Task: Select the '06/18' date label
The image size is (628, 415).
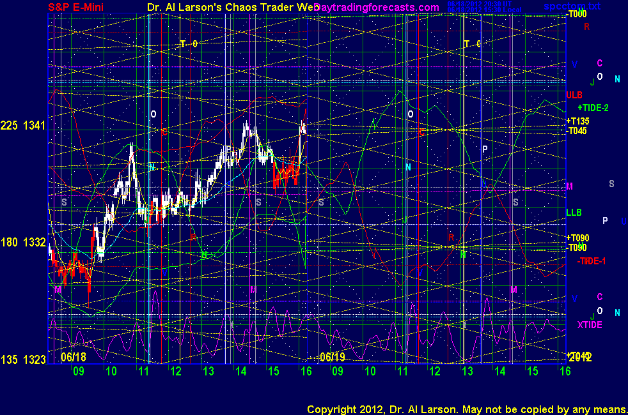Action: click(74, 357)
